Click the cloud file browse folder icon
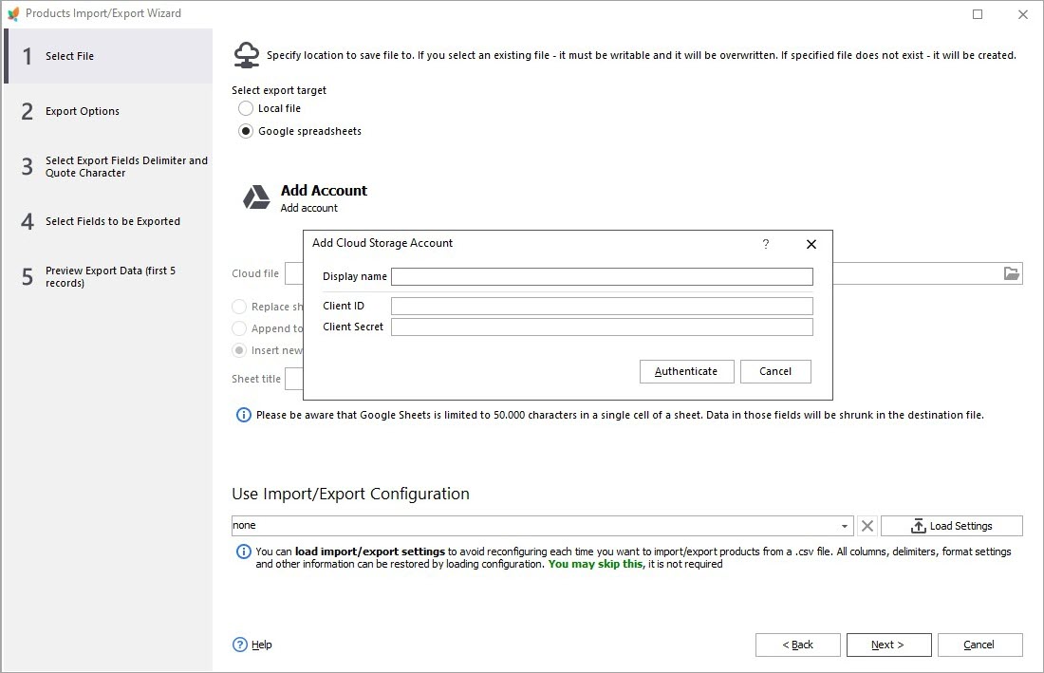This screenshot has height=673, width=1044. [x=1012, y=273]
